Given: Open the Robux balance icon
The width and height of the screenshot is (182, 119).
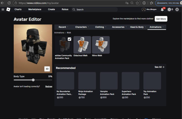Looking at the screenshot, I should point(169,9).
